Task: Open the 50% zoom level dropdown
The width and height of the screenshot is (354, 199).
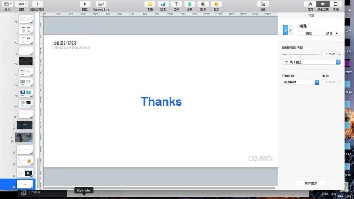Action: pos(22,4)
